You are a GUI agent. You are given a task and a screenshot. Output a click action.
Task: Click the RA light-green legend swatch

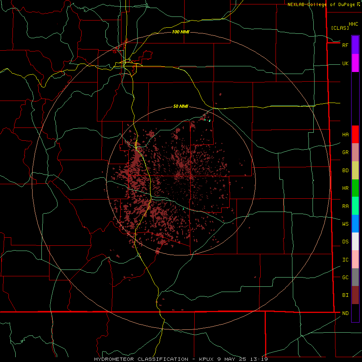tap(355, 206)
